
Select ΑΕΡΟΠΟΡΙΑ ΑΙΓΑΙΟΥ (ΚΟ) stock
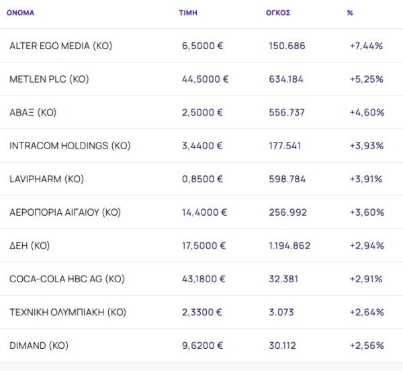tap(65, 212)
